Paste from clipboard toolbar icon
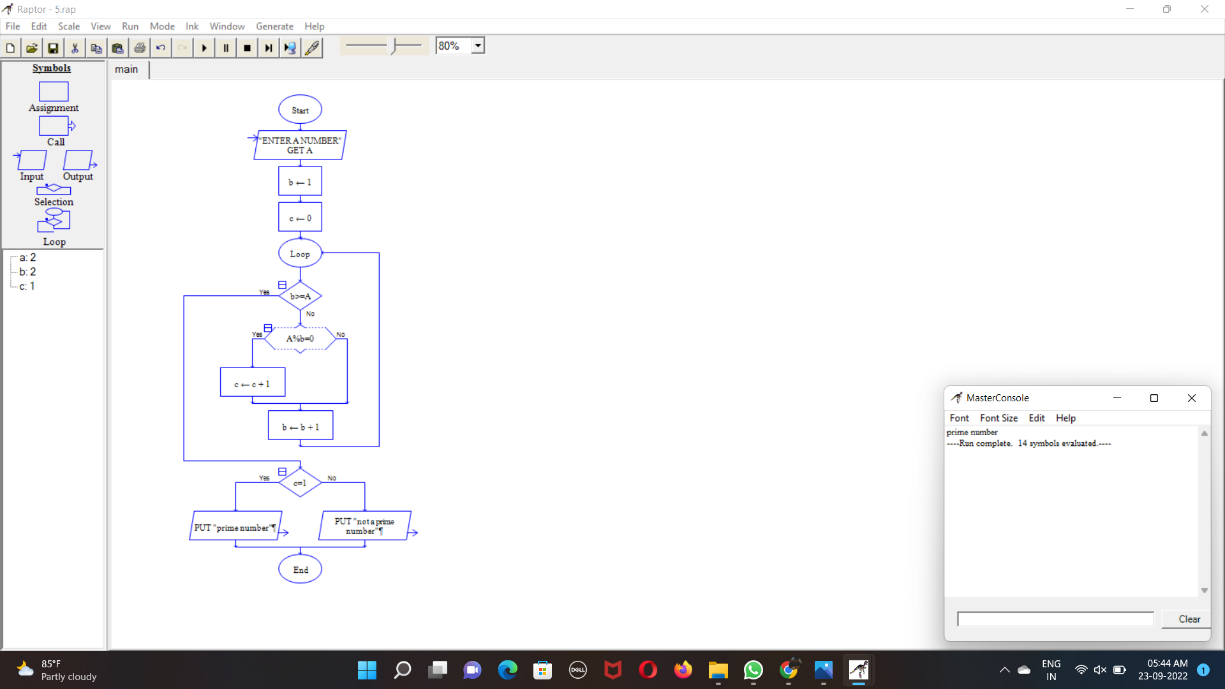Screen dimensions: 1225x689 click(118, 48)
